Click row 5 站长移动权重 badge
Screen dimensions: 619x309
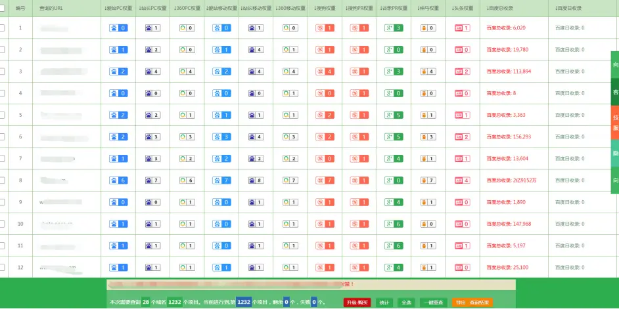coord(256,115)
